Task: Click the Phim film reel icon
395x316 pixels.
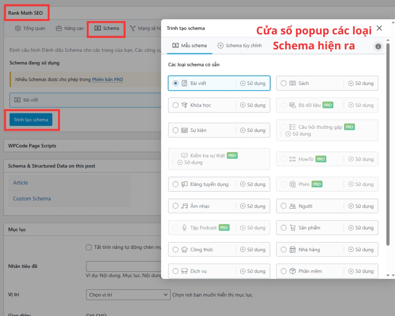Action: click(x=292, y=184)
